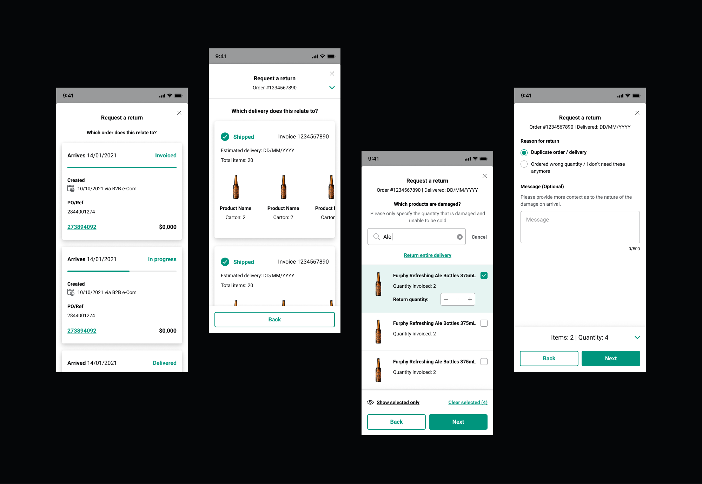Increase return quantity with plus icon
The image size is (702, 484).
click(470, 299)
